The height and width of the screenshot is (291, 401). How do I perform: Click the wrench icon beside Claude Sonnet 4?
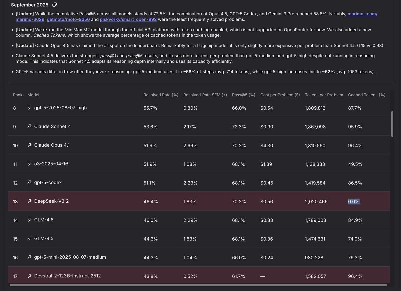(x=30, y=127)
